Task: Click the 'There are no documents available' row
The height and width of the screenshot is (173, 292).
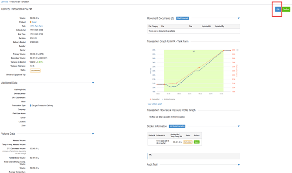Action: (x=194, y=31)
